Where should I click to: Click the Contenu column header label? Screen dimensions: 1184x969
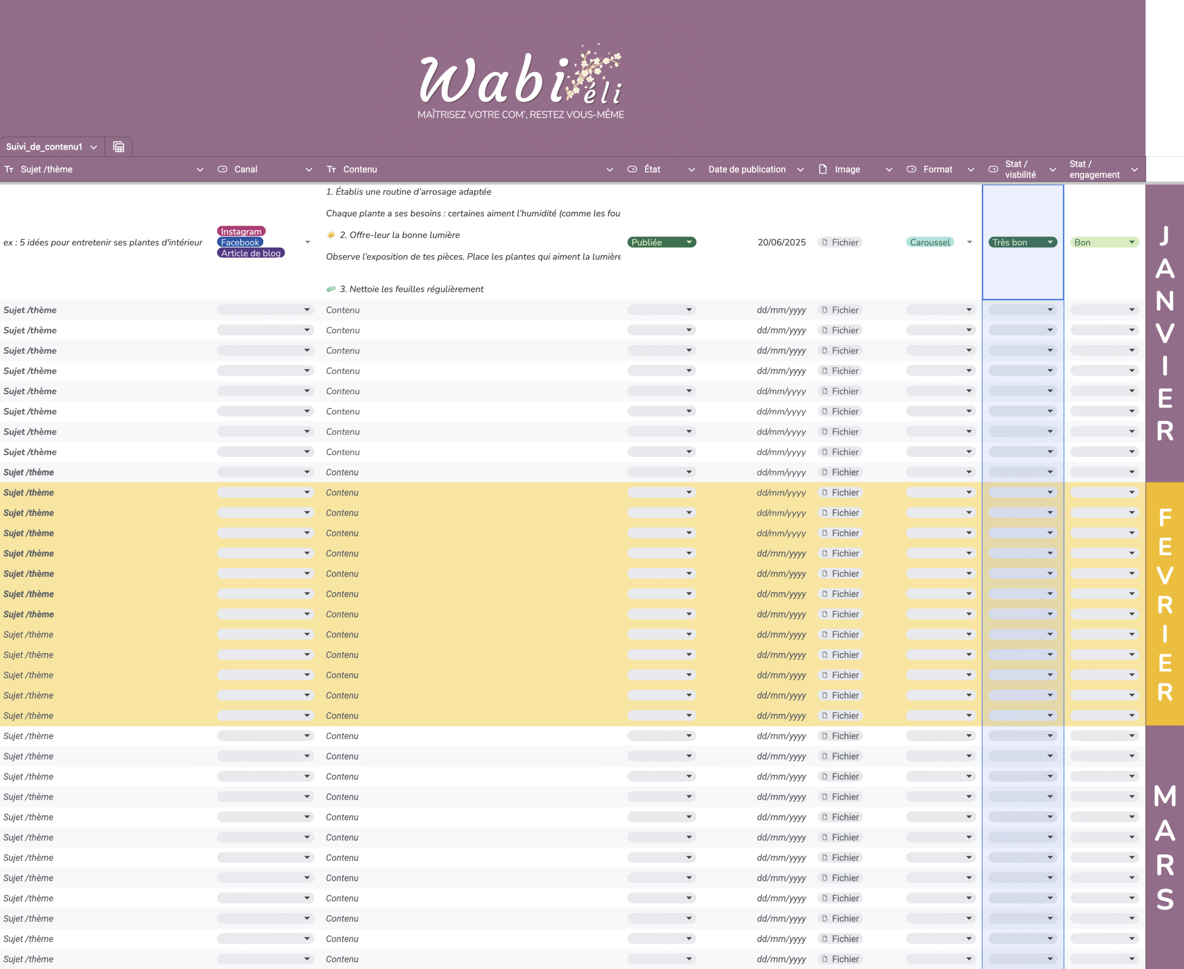tap(360, 169)
